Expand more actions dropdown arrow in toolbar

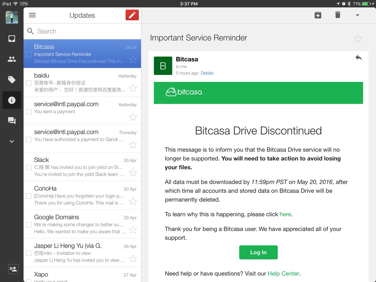pyautogui.click(x=357, y=15)
